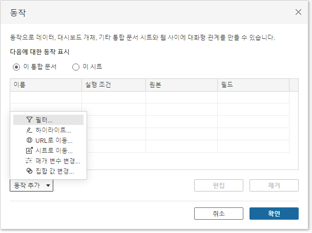Click the globe icon beside URL로 이동
Viewport: 312px width, 233px height.
(29, 140)
